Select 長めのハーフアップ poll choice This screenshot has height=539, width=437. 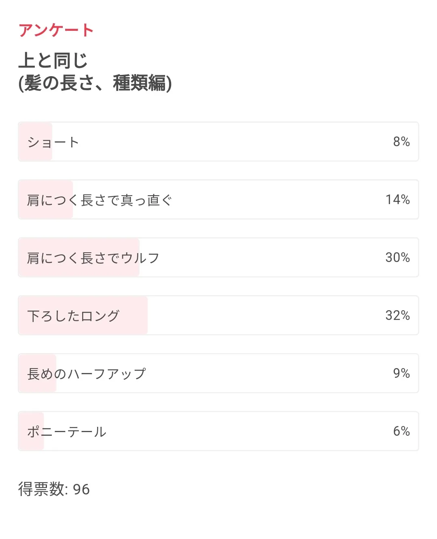pos(218,373)
